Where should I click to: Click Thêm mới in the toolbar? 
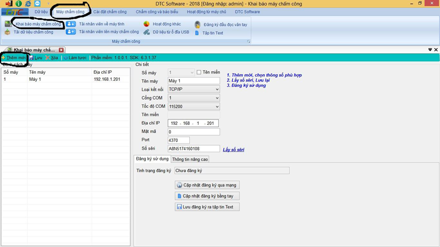point(13,58)
